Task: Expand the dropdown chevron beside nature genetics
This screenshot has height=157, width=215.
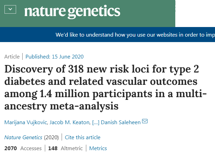Action: (x=10, y=10)
